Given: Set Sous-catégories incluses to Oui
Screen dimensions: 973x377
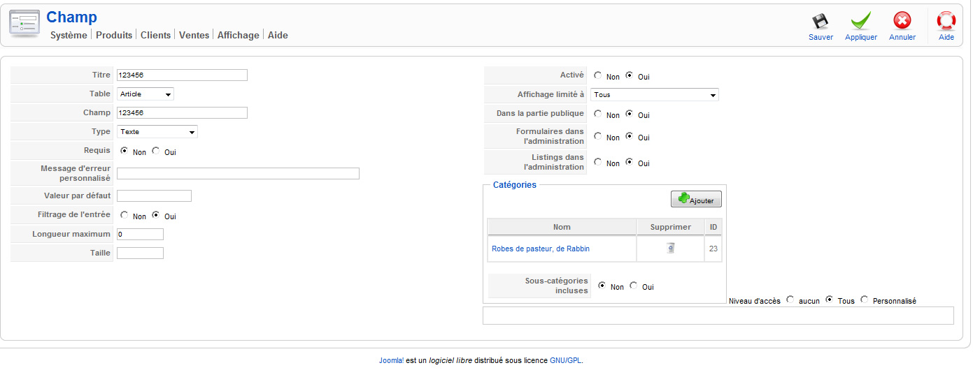Looking at the screenshot, I should tap(634, 286).
